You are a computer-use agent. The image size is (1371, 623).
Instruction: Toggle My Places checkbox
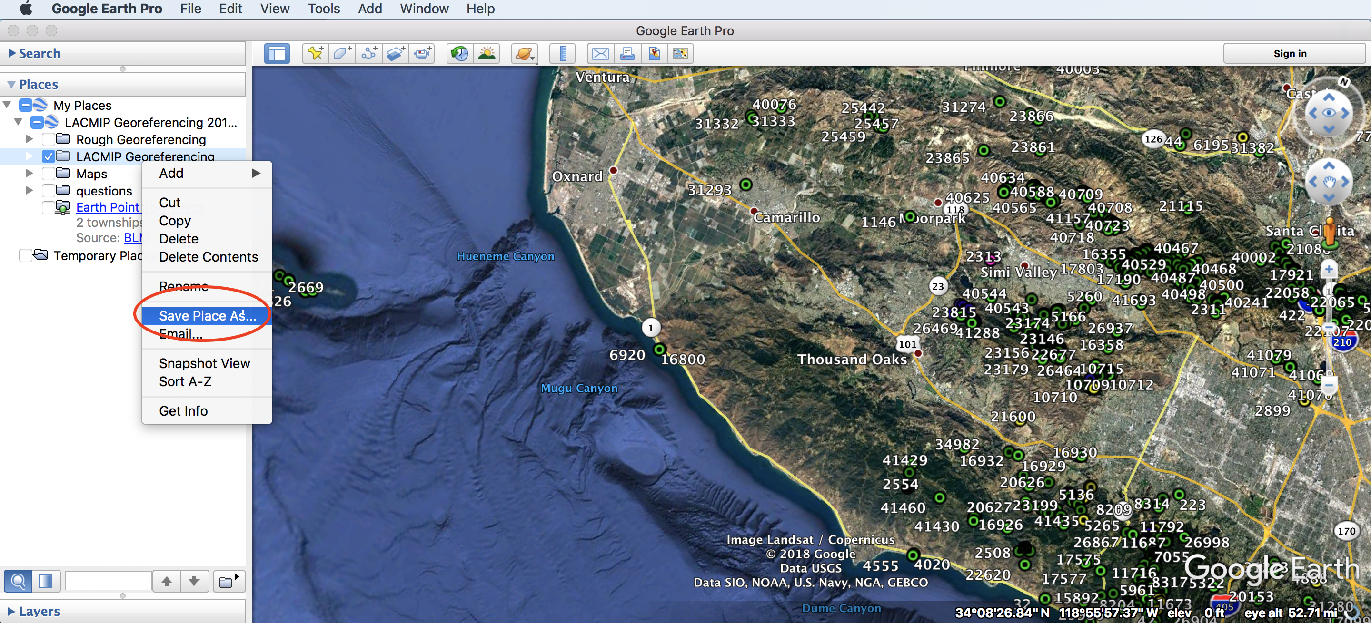26,105
